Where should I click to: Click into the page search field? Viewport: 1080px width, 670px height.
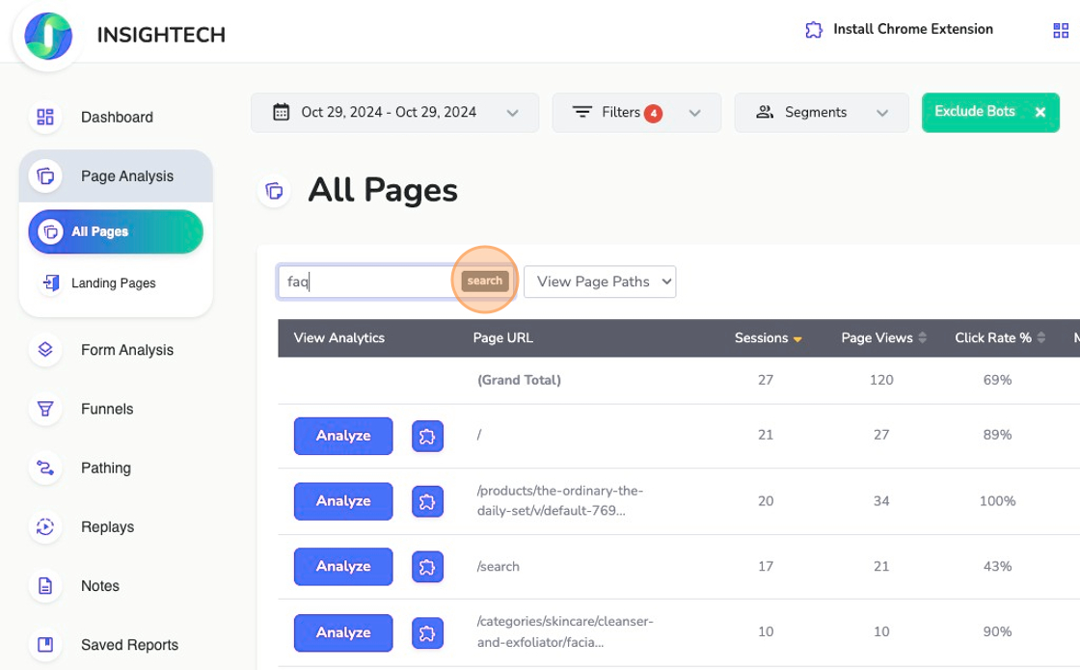click(x=364, y=281)
